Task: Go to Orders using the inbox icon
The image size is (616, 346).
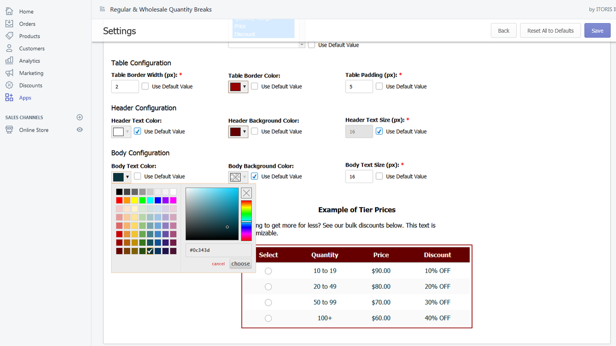Action: point(9,24)
